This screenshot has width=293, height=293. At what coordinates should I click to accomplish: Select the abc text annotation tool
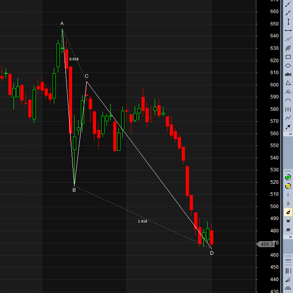pos(288,74)
